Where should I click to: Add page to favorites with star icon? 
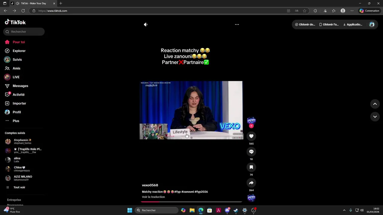click(305, 11)
